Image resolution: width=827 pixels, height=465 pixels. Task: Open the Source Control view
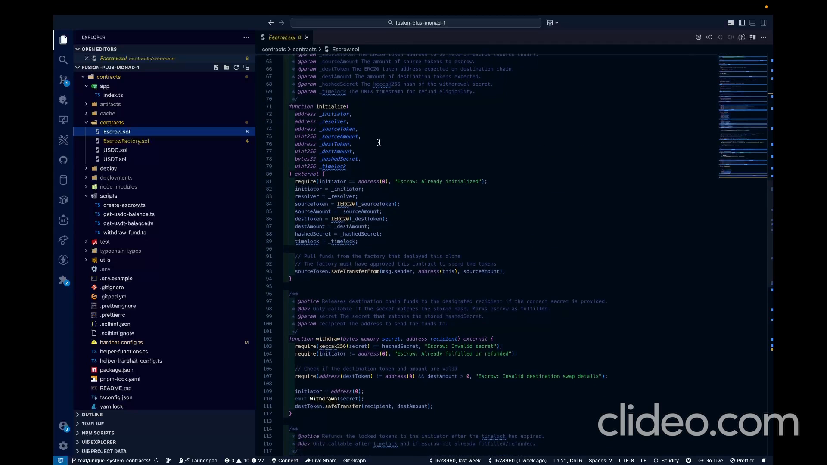pos(63,80)
